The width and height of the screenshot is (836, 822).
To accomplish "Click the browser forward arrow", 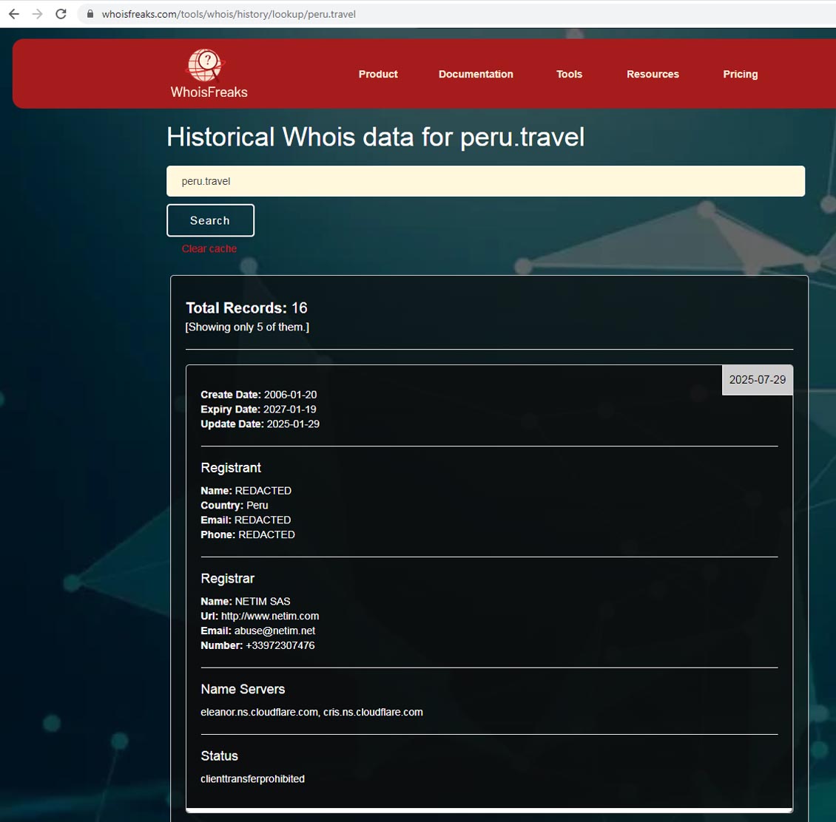I will tap(37, 14).
